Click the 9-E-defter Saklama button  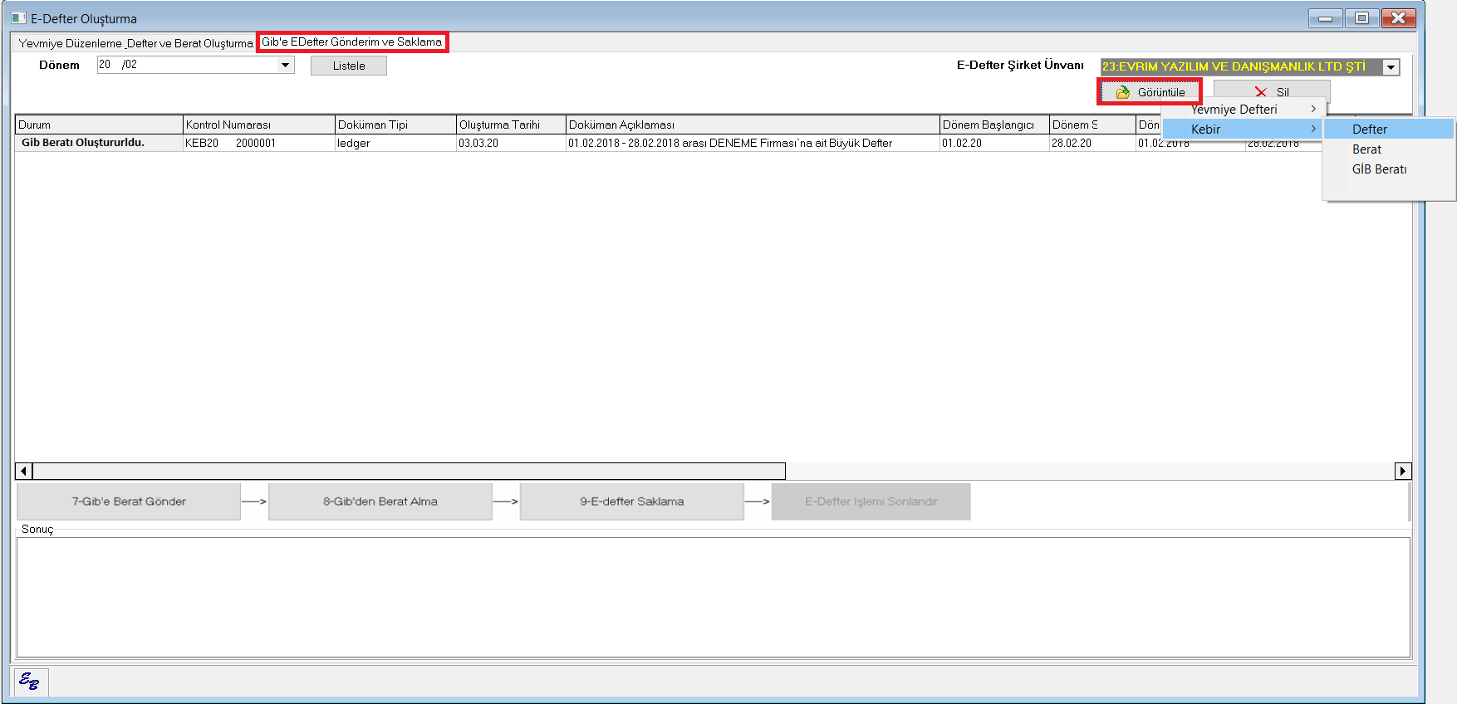(x=632, y=501)
